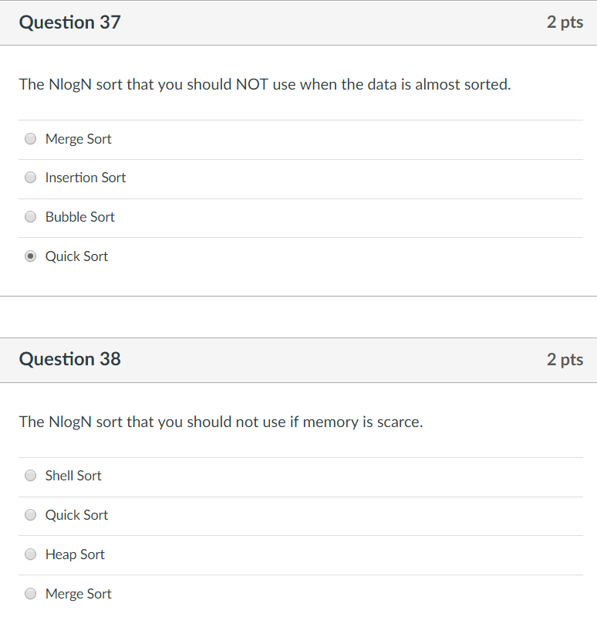Click the Insertion Sort answer text
Image resolution: width=597 pixels, height=624 pixels.
tap(85, 178)
